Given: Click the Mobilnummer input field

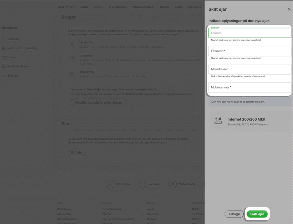Looking at the screenshot, I should coord(250,87).
